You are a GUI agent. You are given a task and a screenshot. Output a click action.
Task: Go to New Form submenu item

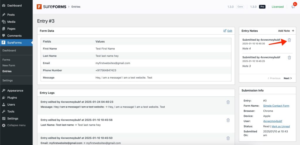pyautogui.click(x=9, y=65)
